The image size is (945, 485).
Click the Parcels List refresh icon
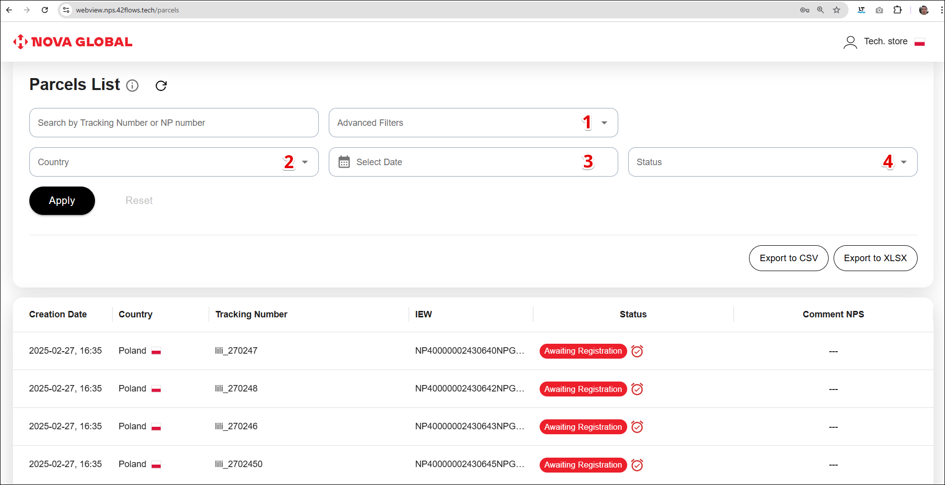pos(161,86)
